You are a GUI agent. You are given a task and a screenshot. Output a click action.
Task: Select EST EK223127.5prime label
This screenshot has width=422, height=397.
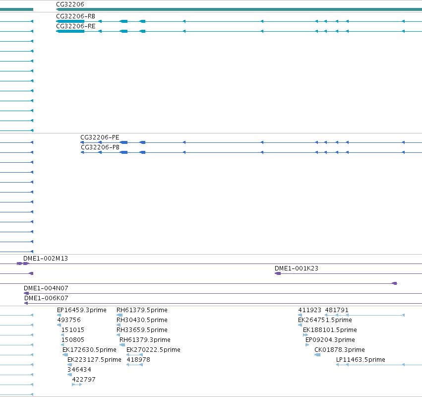click(94, 360)
